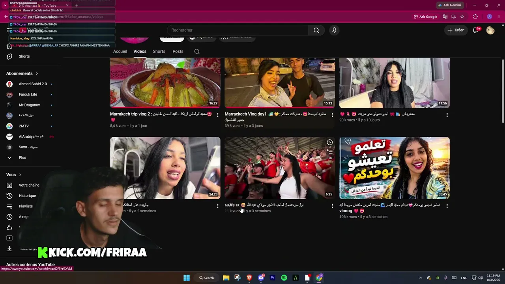505x284 pixels.
Task: Open YouTube notifications bell
Action: 475,30
